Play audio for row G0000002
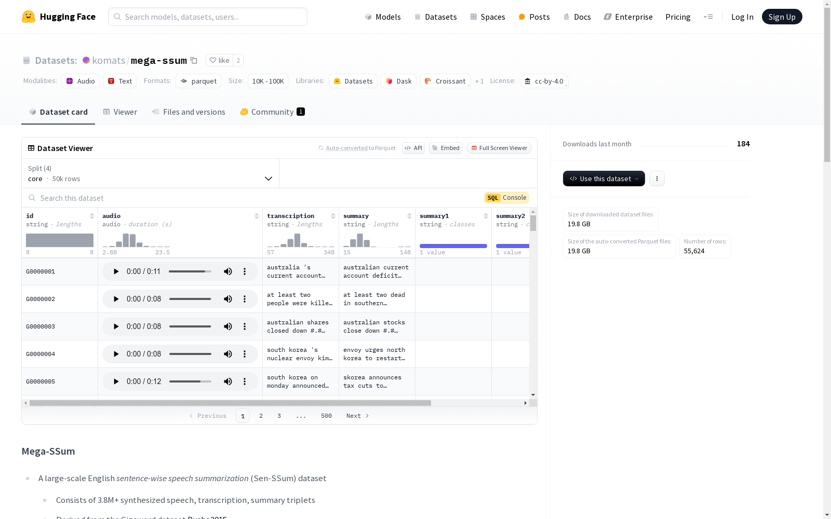This screenshot has width=831, height=519. 116,299
